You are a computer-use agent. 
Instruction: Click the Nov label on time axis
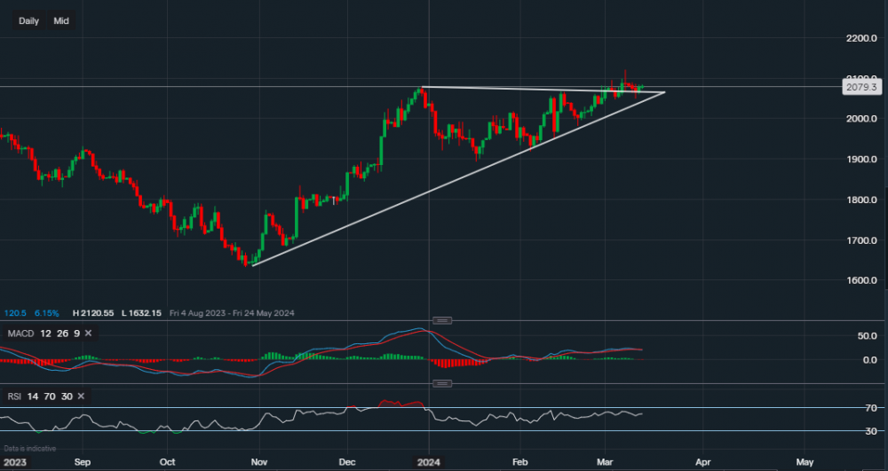click(x=259, y=462)
